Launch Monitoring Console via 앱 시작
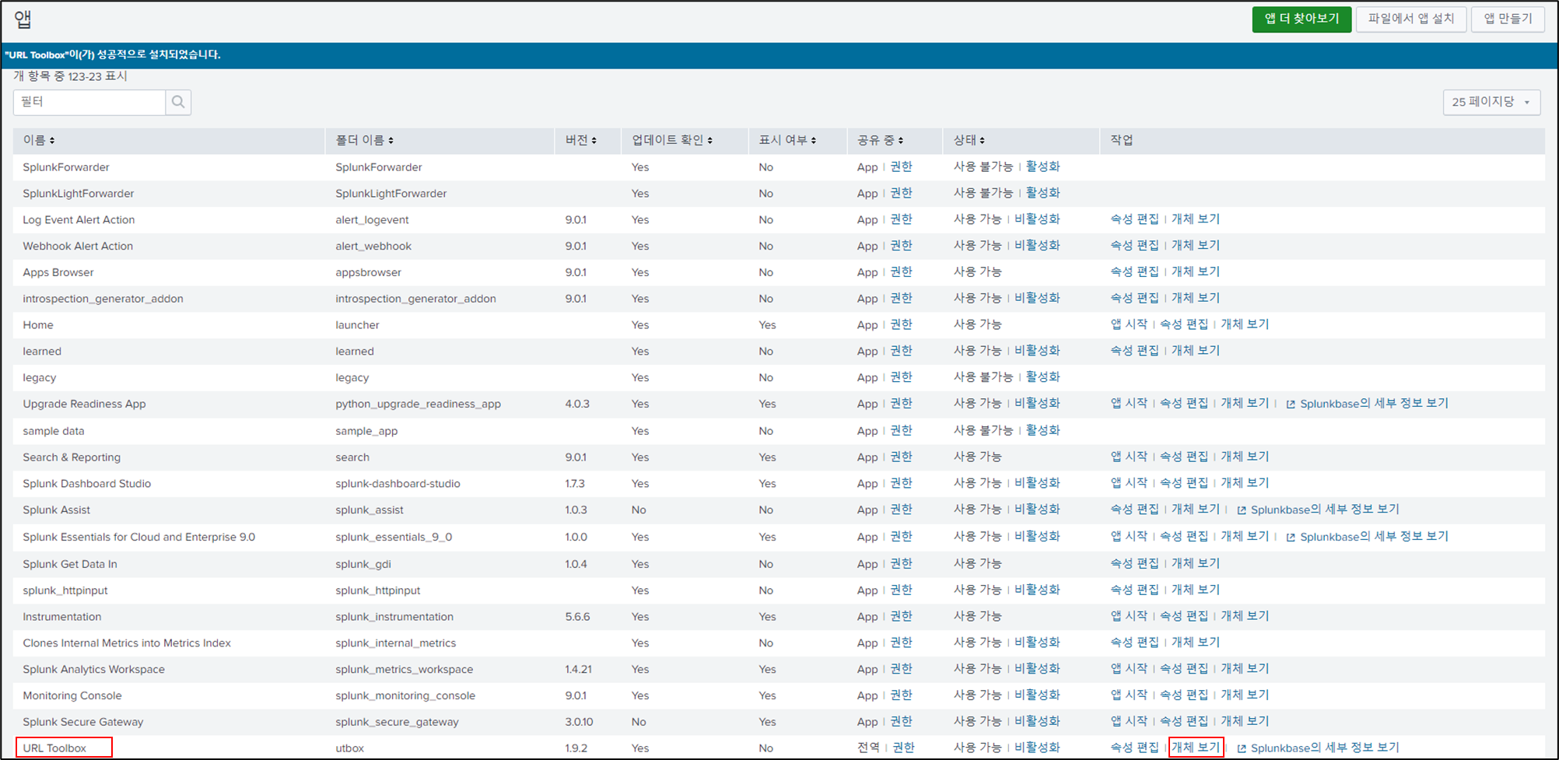Image resolution: width=1559 pixels, height=760 pixels. coord(1129,695)
